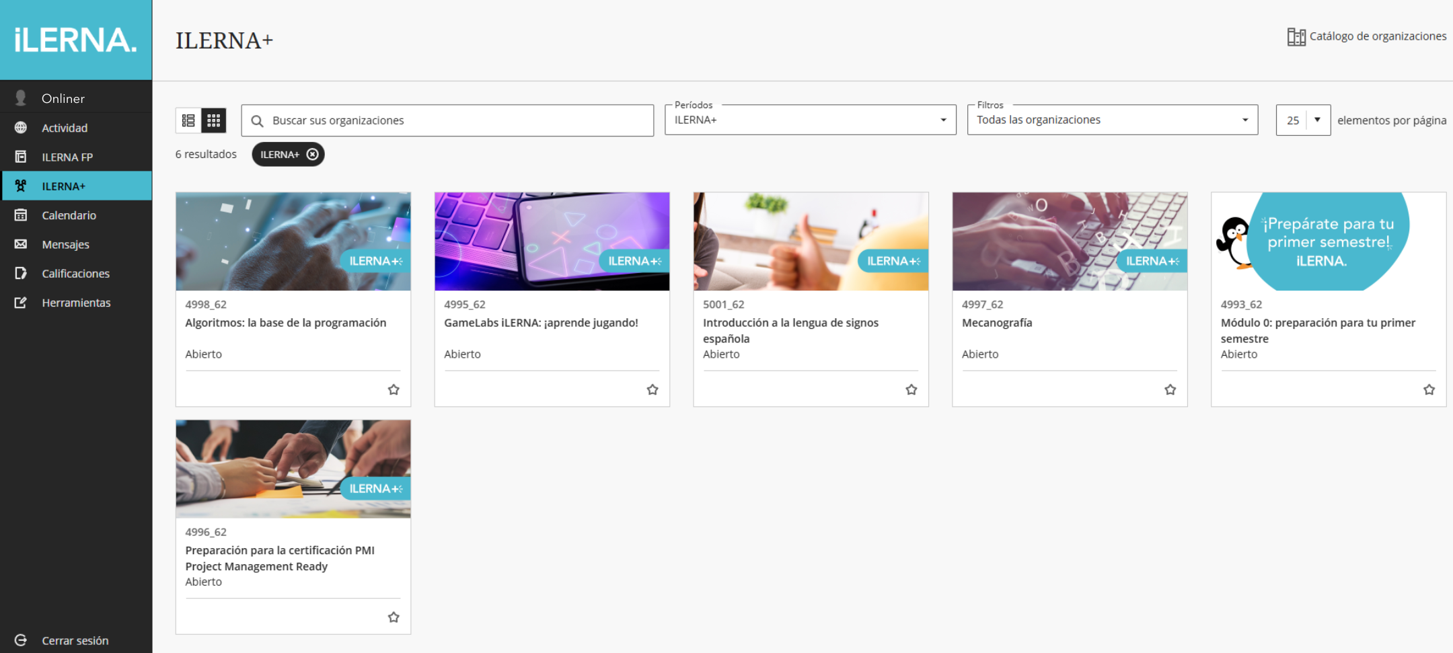Image resolution: width=1453 pixels, height=653 pixels.
Task: Click the Algoritmos course thumbnail image
Action: [x=293, y=241]
